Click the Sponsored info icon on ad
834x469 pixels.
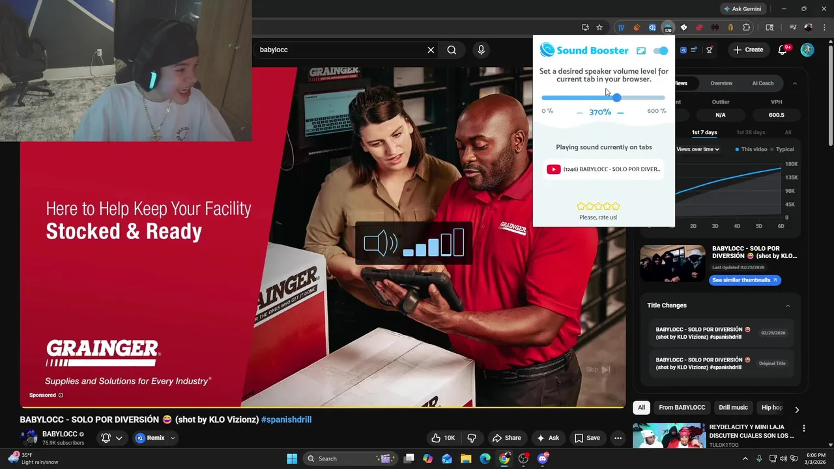[x=61, y=395]
